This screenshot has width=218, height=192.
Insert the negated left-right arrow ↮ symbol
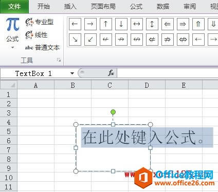pos(137,40)
